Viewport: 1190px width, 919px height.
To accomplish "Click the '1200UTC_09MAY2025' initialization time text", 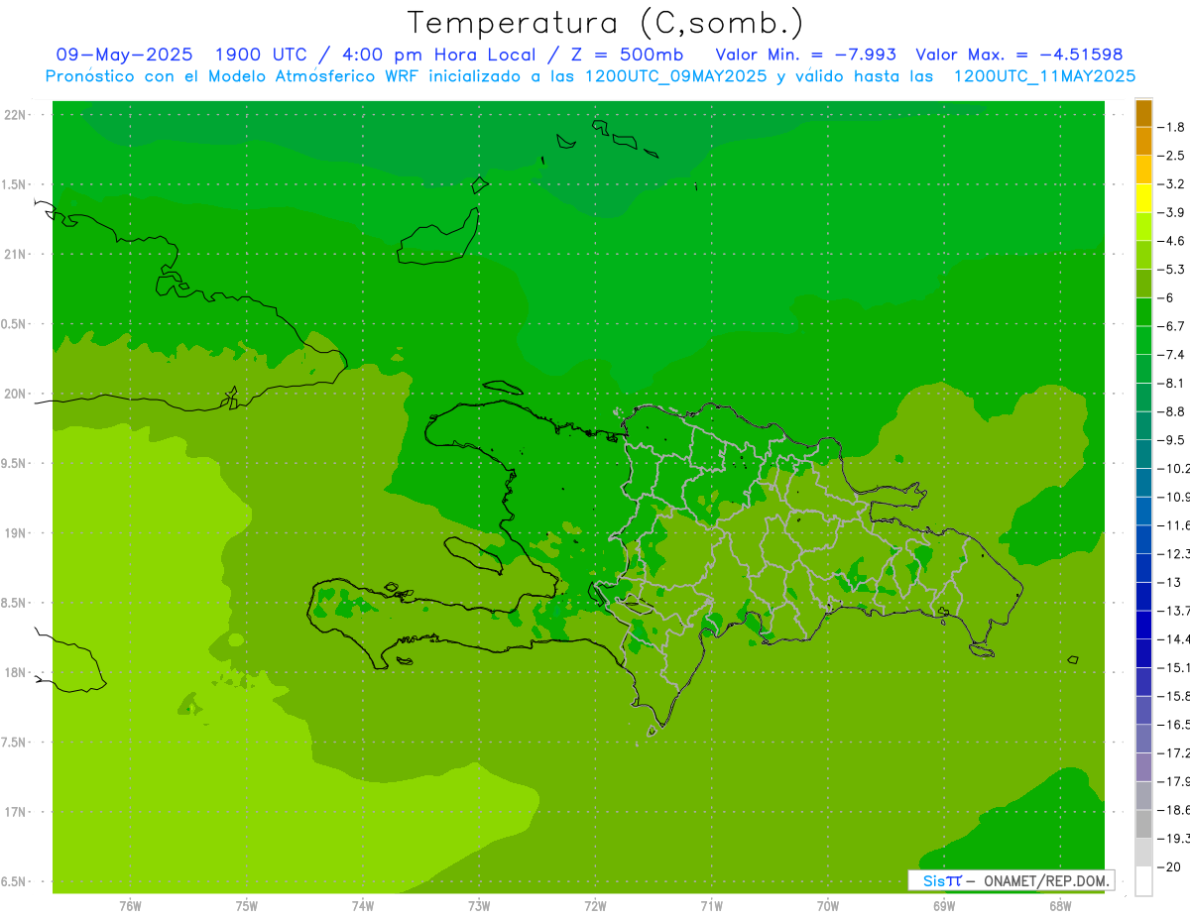I will coord(675,75).
